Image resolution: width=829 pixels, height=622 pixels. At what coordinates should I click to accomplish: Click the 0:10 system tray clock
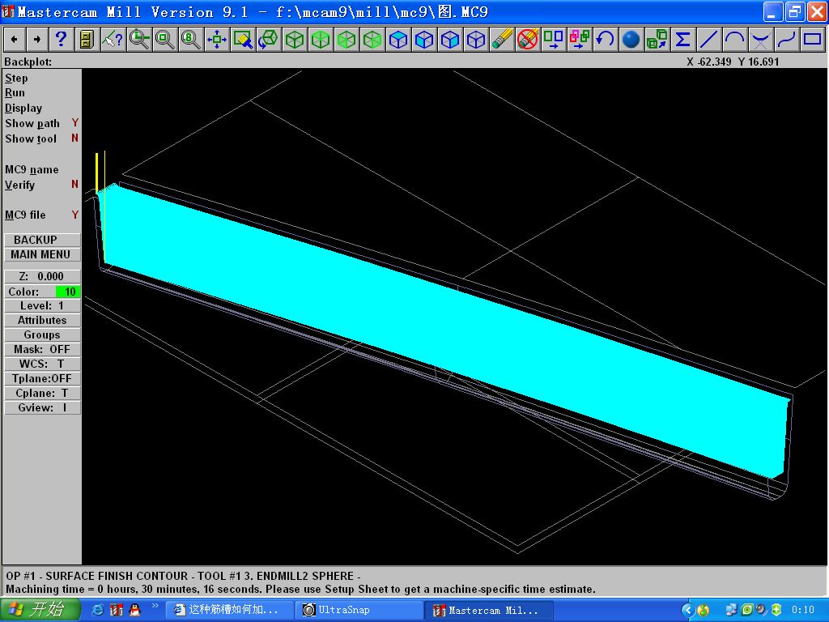(802, 610)
